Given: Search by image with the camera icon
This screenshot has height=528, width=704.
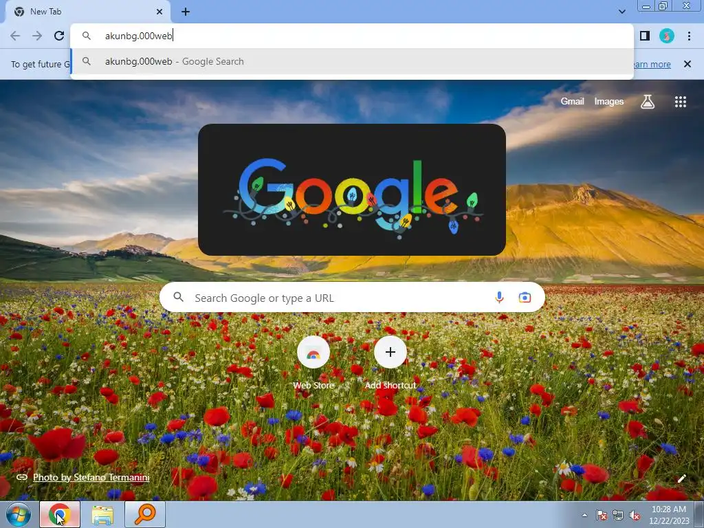Looking at the screenshot, I should pos(525,297).
